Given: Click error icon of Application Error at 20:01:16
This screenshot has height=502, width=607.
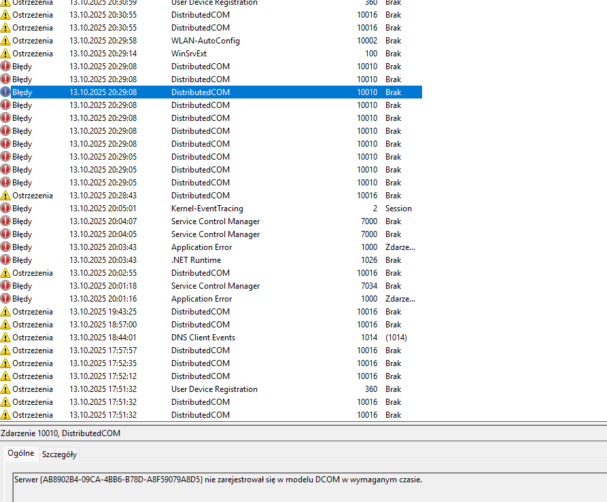Looking at the screenshot, I should pyautogui.click(x=5, y=299).
